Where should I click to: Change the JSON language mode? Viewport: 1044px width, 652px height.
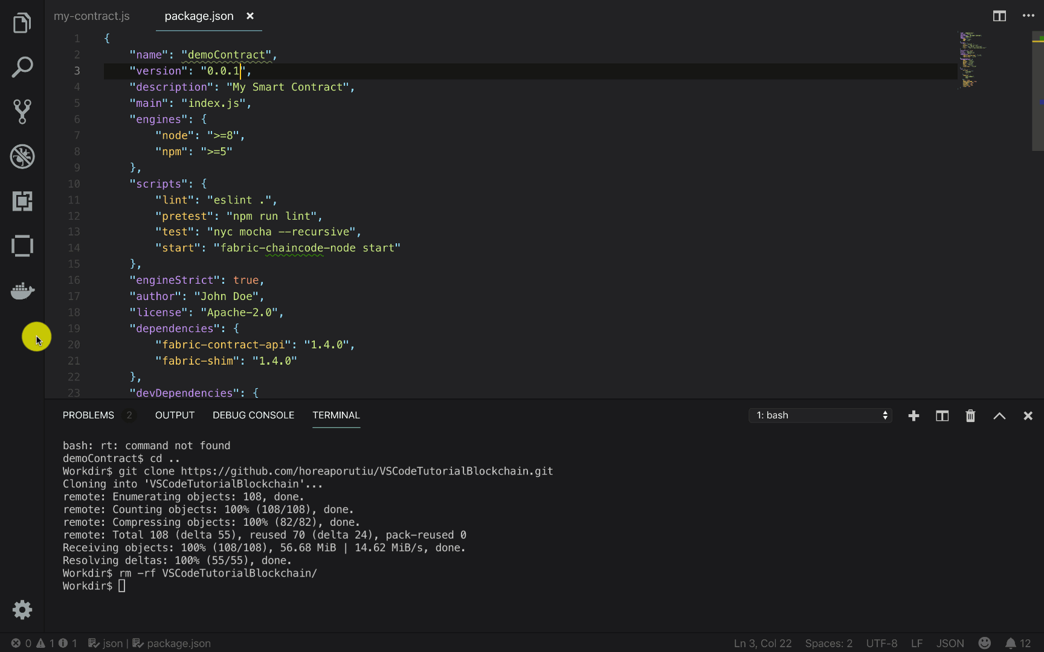pos(950,643)
